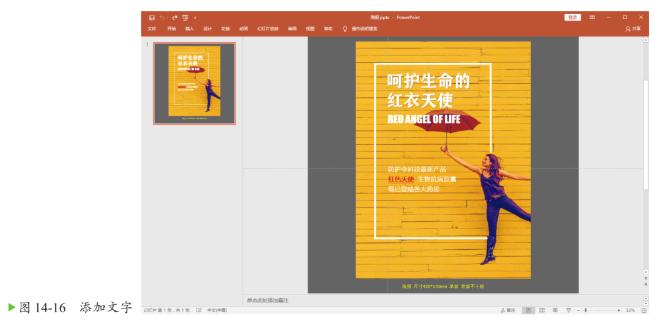The image size is (661, 322).
Task: Click the language indicator 中文(中国)
Action: (217, 310)
